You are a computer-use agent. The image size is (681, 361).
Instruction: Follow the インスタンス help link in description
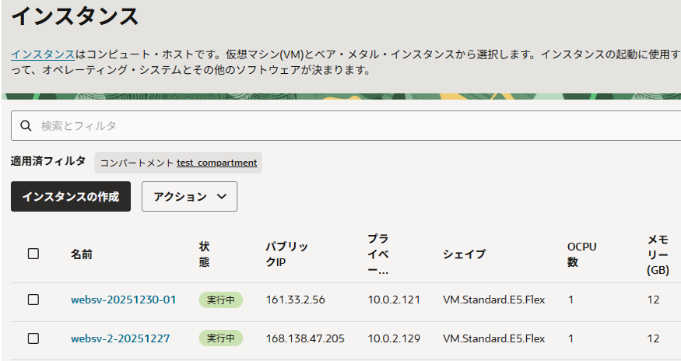pyautogui.click(x=43, y=54)
